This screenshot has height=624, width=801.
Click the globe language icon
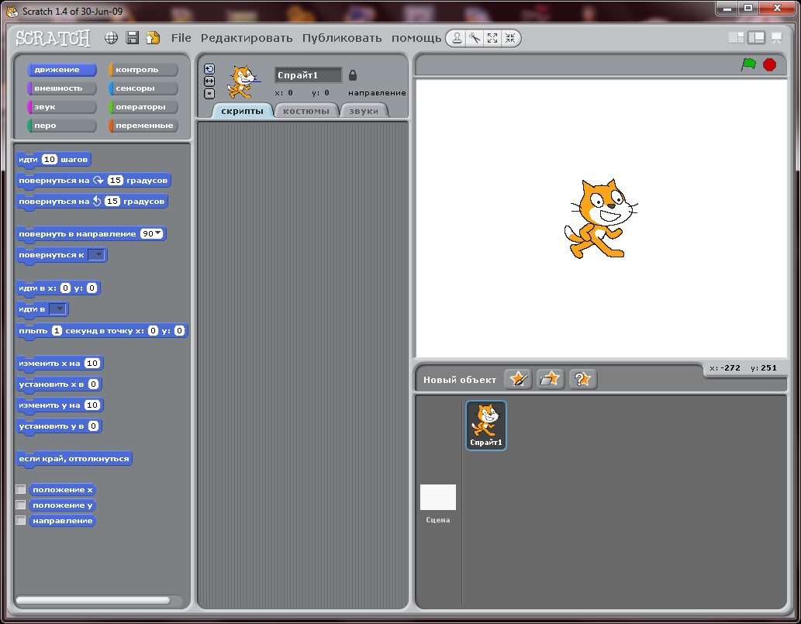[111, 38]
